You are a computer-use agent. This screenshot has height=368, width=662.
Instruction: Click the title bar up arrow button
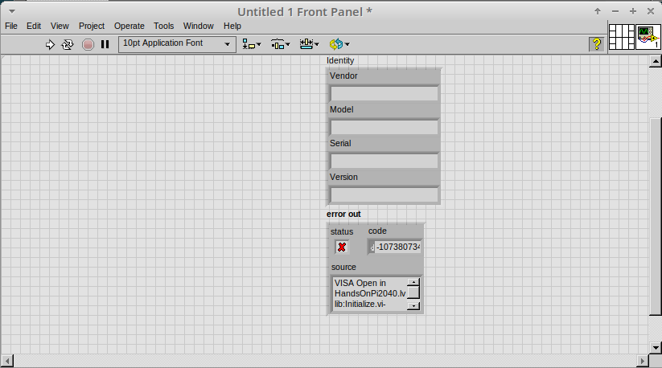(598, 11)
